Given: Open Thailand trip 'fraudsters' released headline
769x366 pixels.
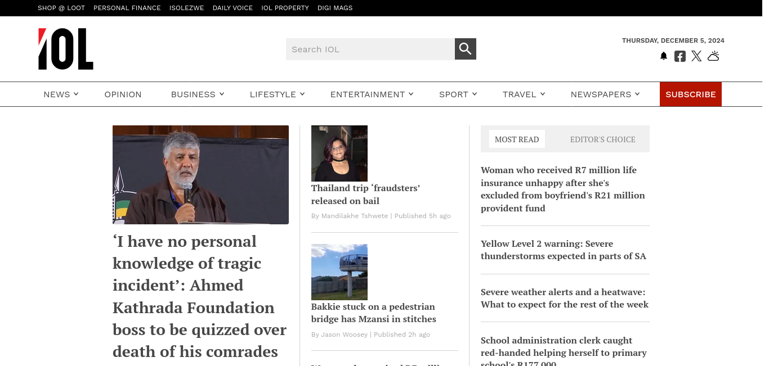Looking at the screenshot, I should point(366,195).
